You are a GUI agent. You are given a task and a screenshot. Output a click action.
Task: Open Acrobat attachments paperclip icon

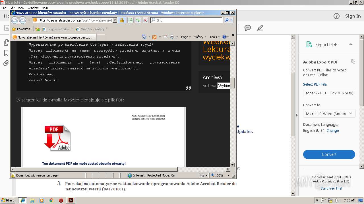(x=6, y=63)
